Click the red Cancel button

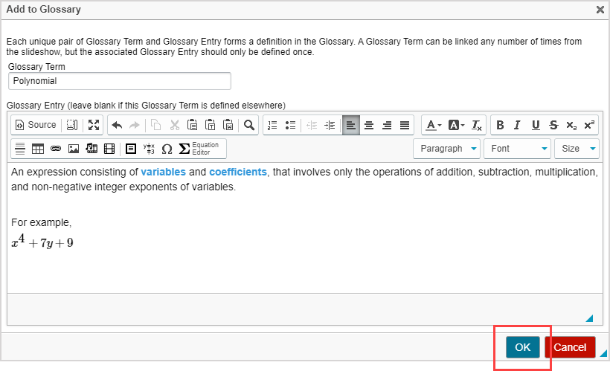click(570, 347)
